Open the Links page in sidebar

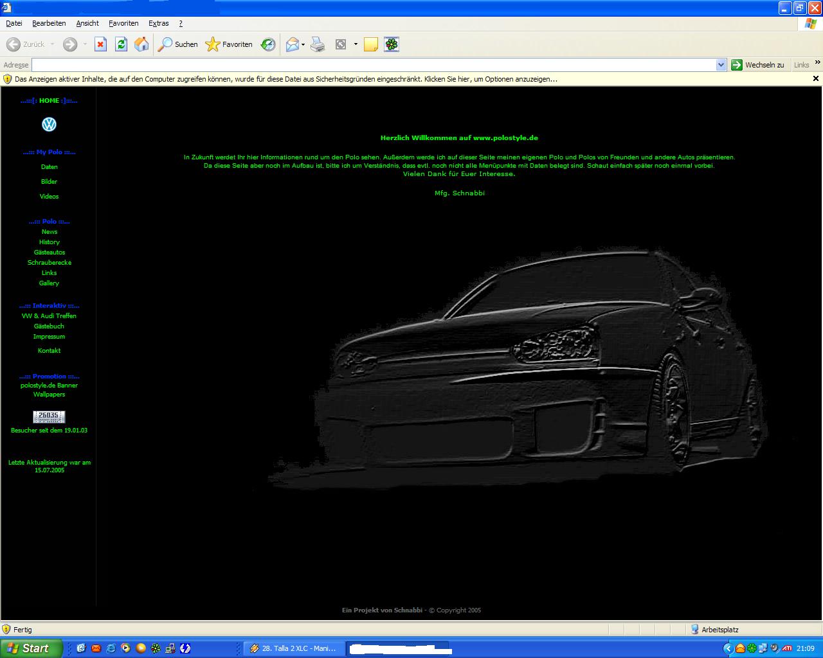(49, 273)
